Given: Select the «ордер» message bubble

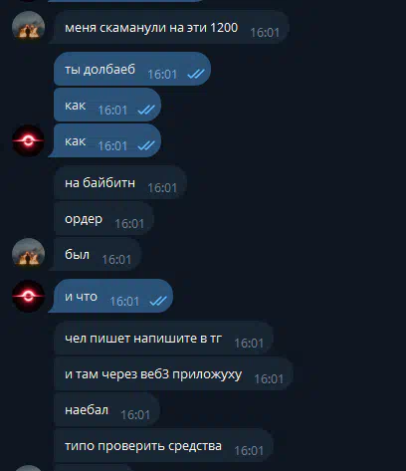Looking at the screenshot, I should [x=103, y=218].
